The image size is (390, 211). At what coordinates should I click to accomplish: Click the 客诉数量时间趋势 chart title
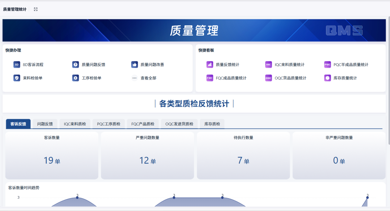pyautogui.click(x=23, y=188)
